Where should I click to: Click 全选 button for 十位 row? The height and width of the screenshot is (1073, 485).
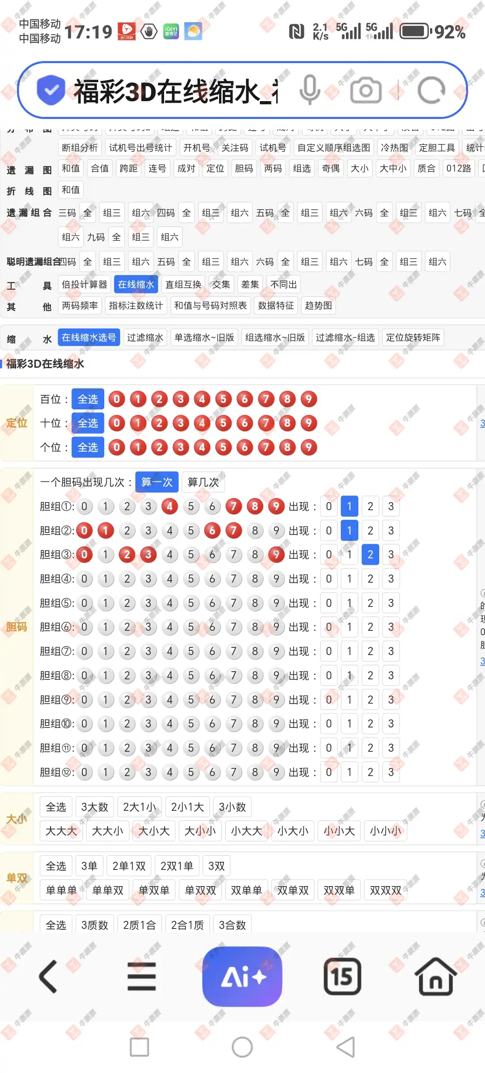(x=88, y=423)
